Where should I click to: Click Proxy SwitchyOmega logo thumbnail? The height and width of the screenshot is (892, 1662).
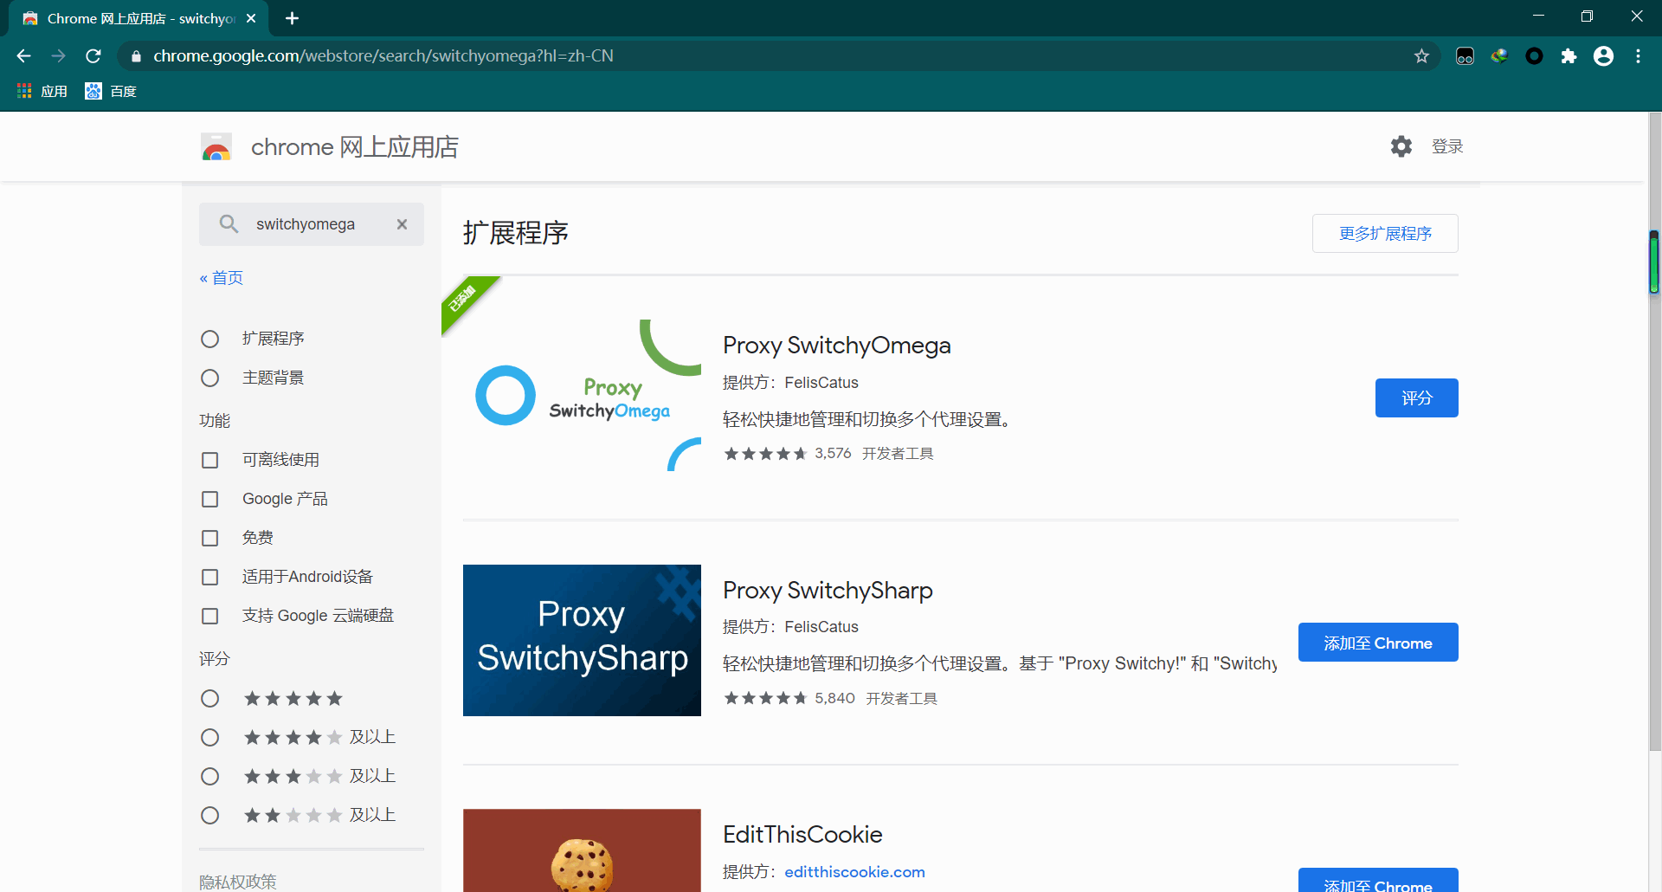[x=582, y=396]
